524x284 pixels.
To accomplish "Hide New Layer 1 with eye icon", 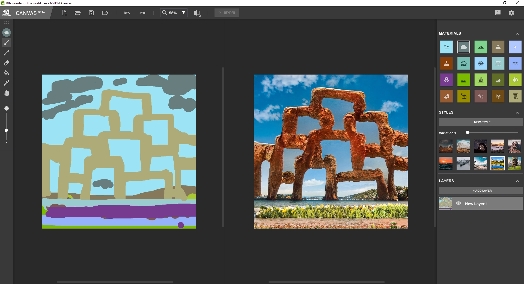I will coord(458,203).
